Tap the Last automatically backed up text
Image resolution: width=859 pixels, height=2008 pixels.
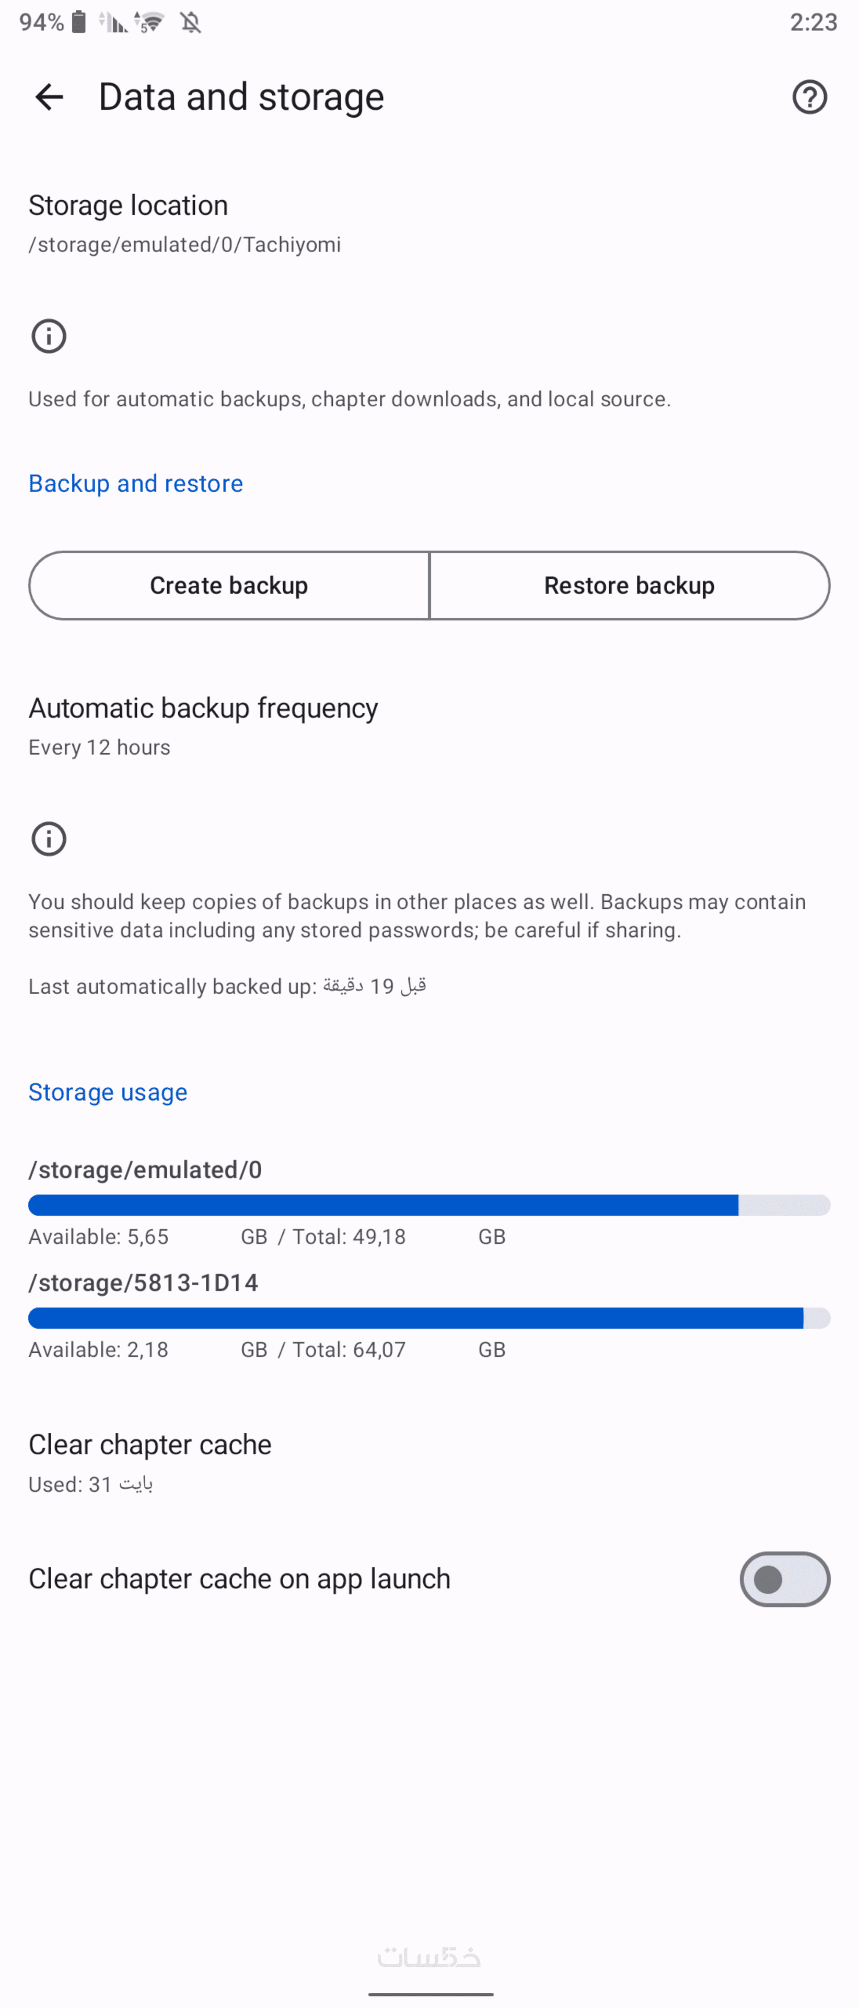tap(227, 986)
